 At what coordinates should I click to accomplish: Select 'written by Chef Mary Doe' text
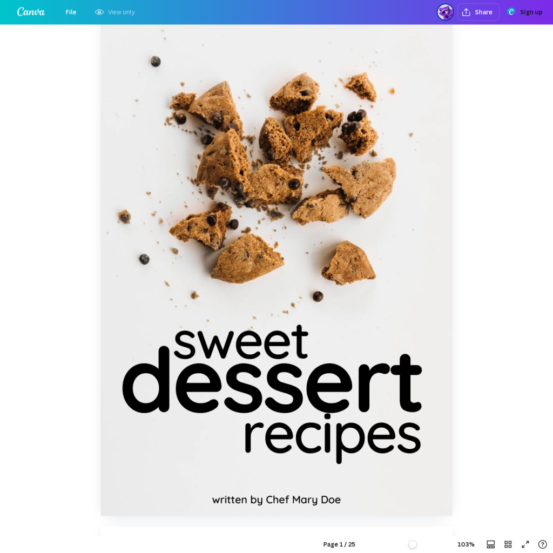click(x=276, y=500)
